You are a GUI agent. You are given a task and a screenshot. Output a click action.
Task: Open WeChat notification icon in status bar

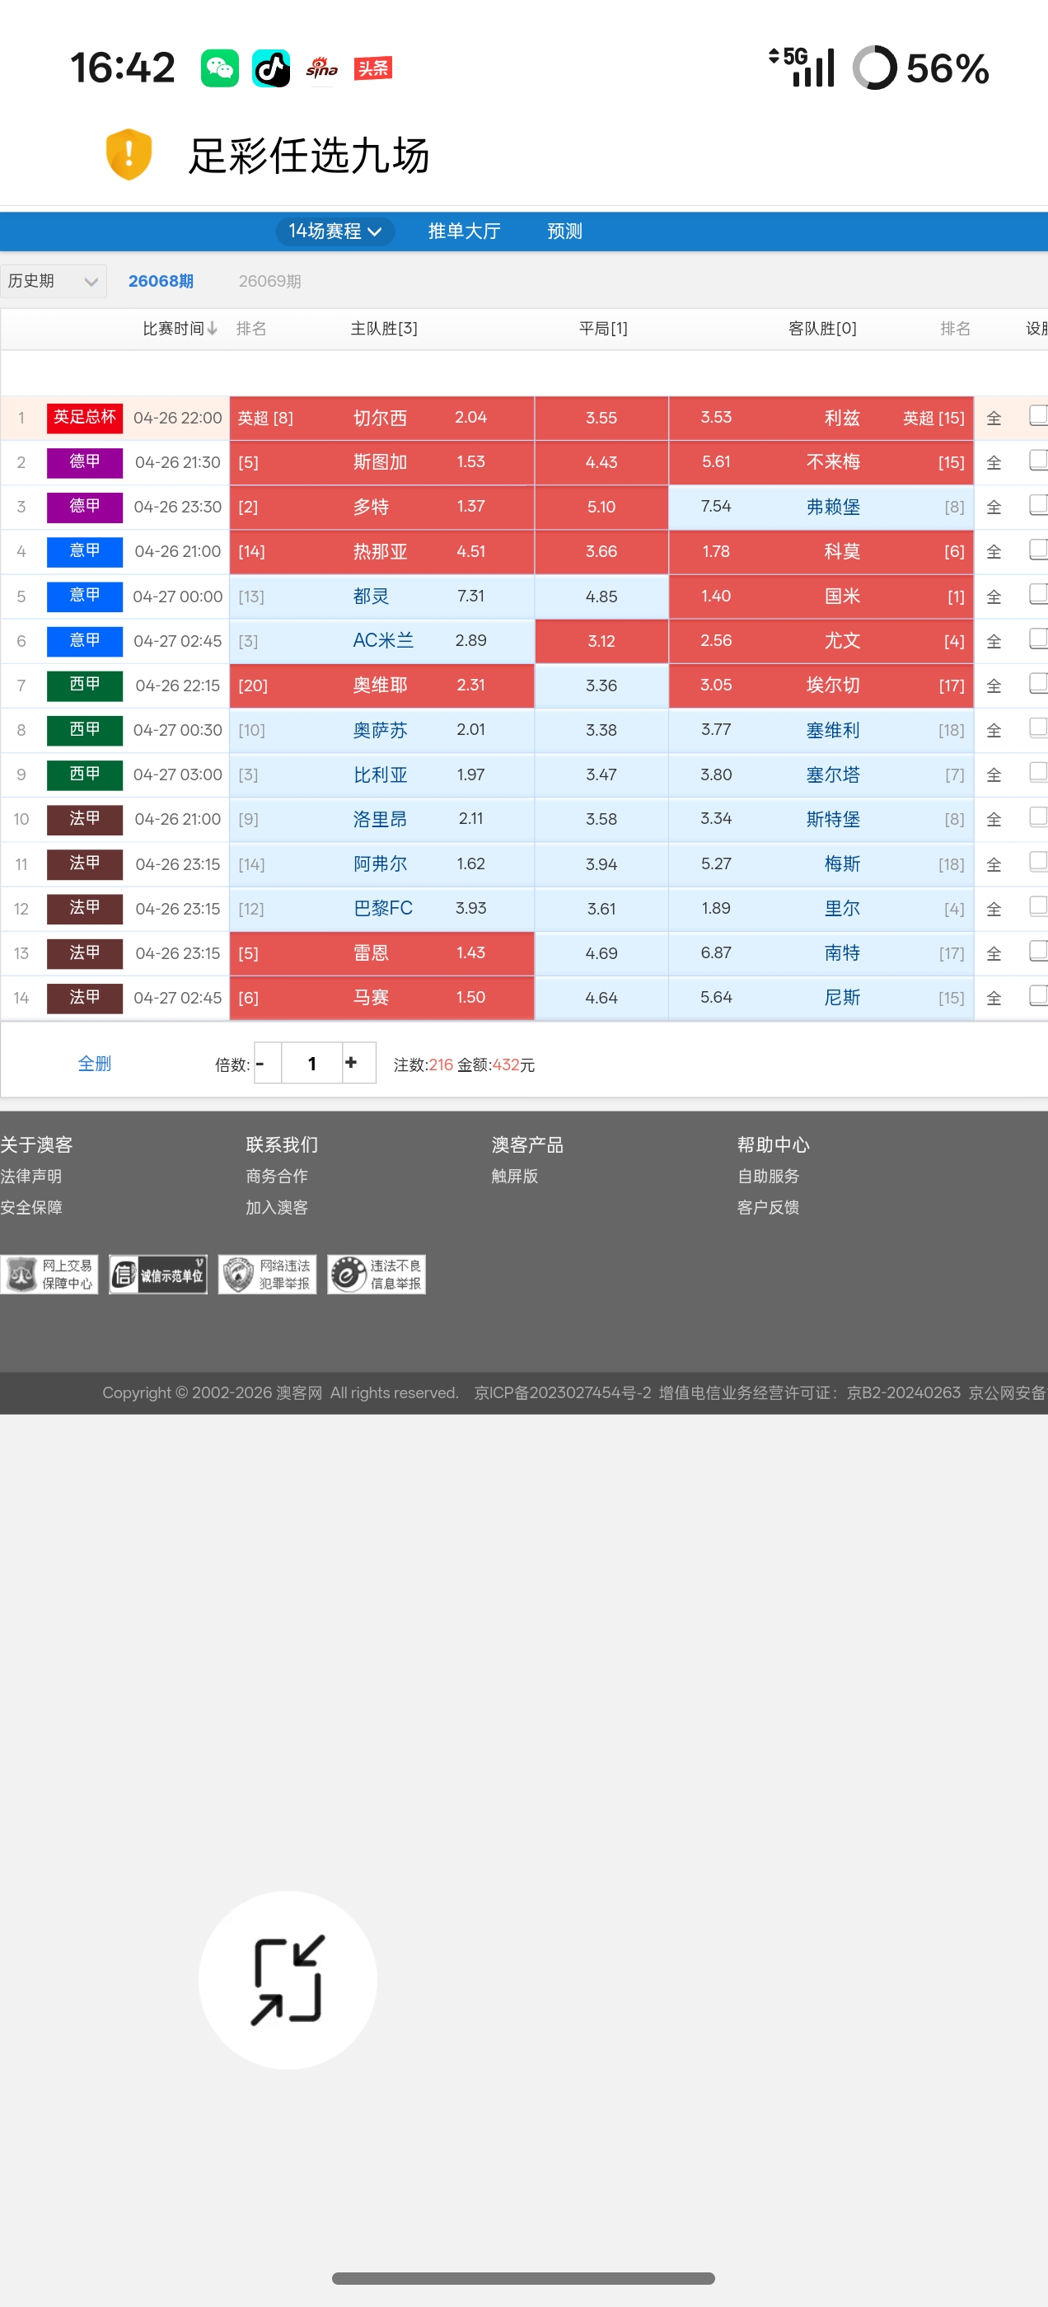[x=219, y=68]
